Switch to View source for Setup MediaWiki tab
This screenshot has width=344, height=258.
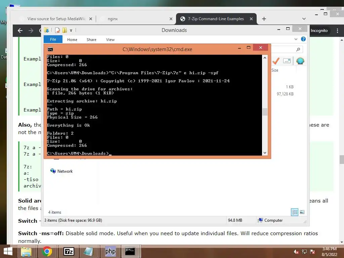pyautogui.click(x=56, y=19)
